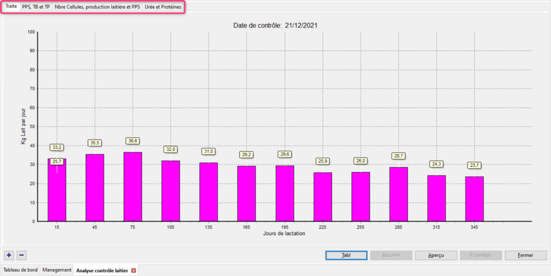Go to the Urée et Protéines tab
The height and width of the screenshot is (276, 551).
[163, 7]
